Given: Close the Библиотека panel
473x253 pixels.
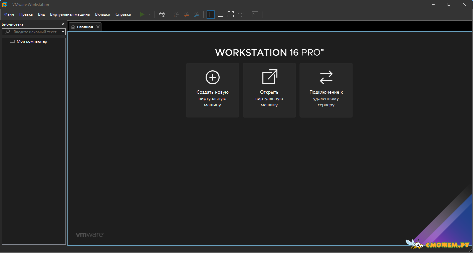Looking at the screenshot, I should (63, 24).
